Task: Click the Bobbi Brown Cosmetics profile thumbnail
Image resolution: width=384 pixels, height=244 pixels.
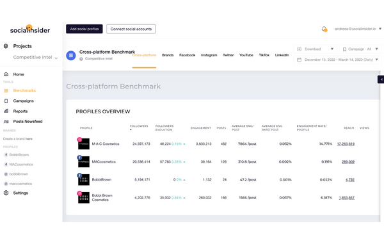Action: (83, 197)
